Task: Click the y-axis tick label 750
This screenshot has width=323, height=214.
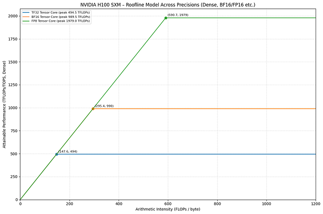Action: tap(14, 131)
